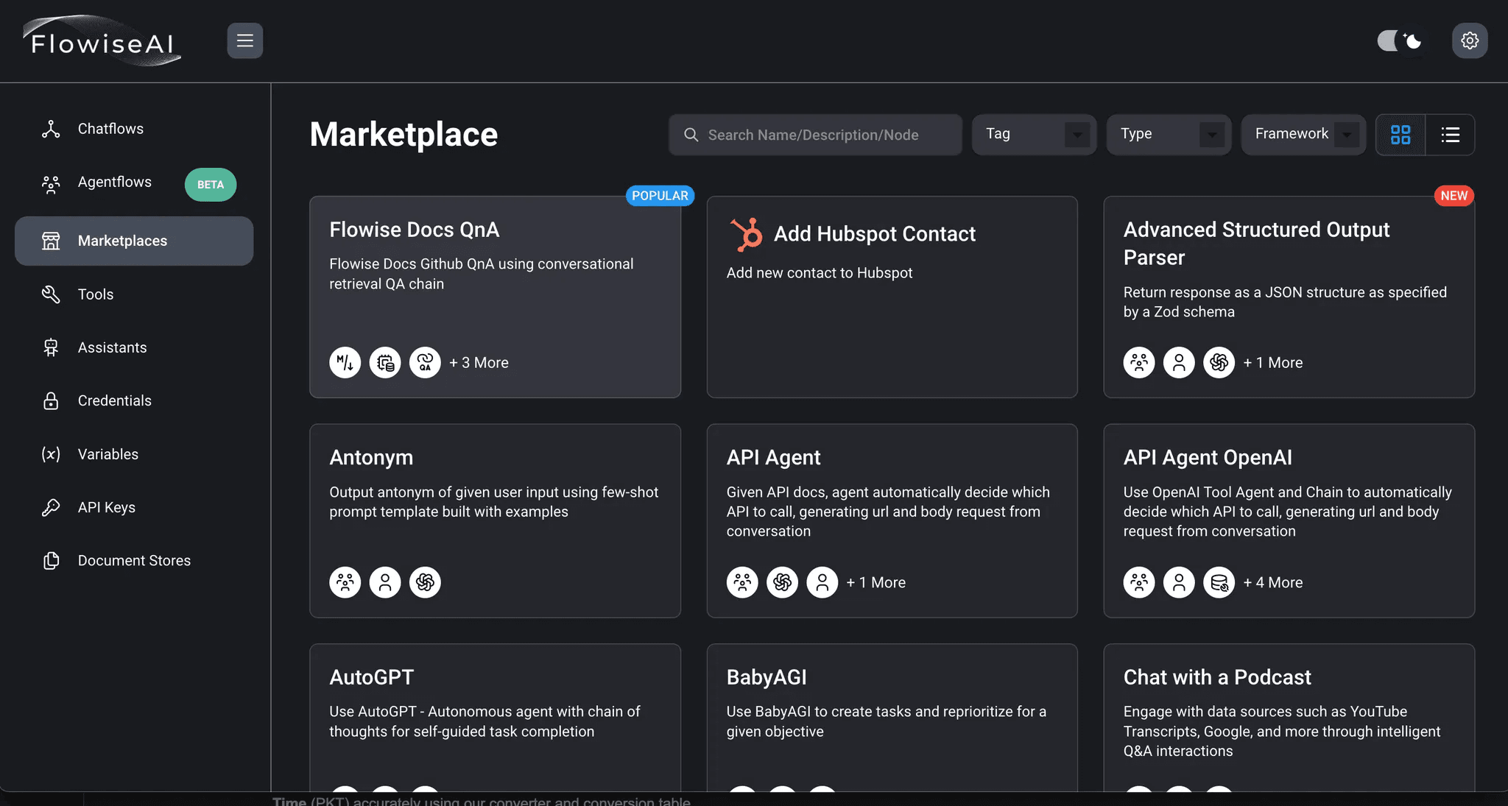Click Markdown splitter icon on Flowise Docs QnA
The width and height of the screenshot is (1508, 806).
[x=345, y=362]
